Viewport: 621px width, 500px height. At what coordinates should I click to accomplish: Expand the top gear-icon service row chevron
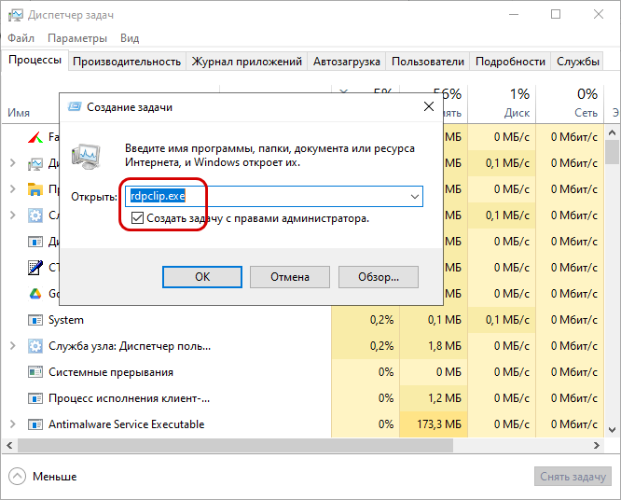[13, 215]
